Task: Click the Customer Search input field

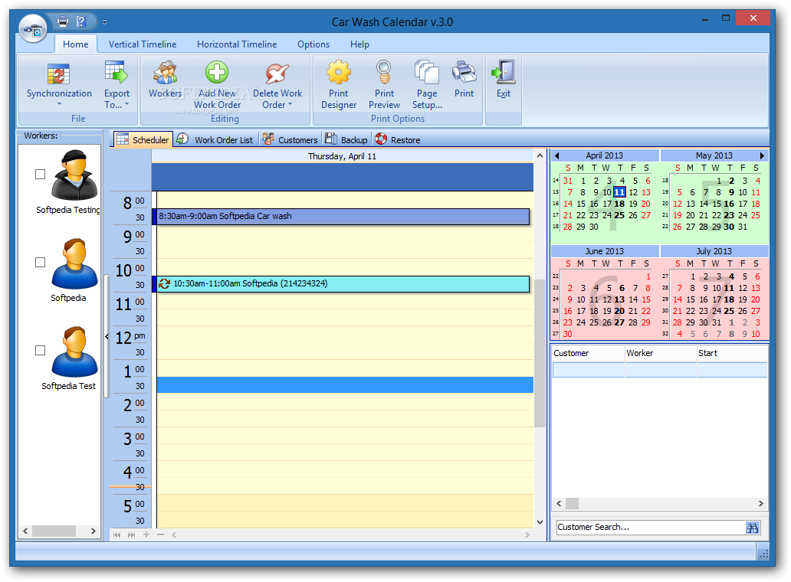Action: pyautogui.click(x=650, y=527)
